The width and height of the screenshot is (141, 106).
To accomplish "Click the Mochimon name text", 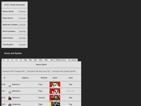I will click(16, 91).
